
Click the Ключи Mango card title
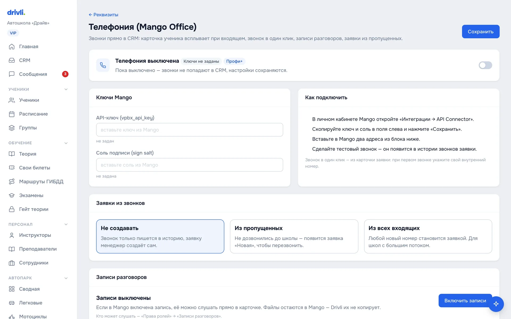coord(114,98)
